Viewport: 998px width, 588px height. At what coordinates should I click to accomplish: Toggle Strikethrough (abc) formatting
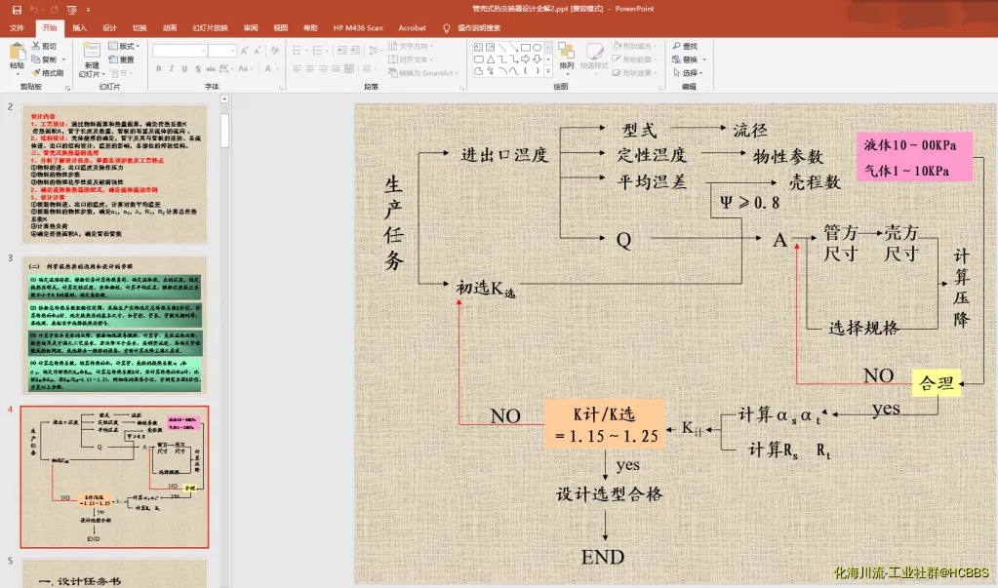tap(211, 68)
